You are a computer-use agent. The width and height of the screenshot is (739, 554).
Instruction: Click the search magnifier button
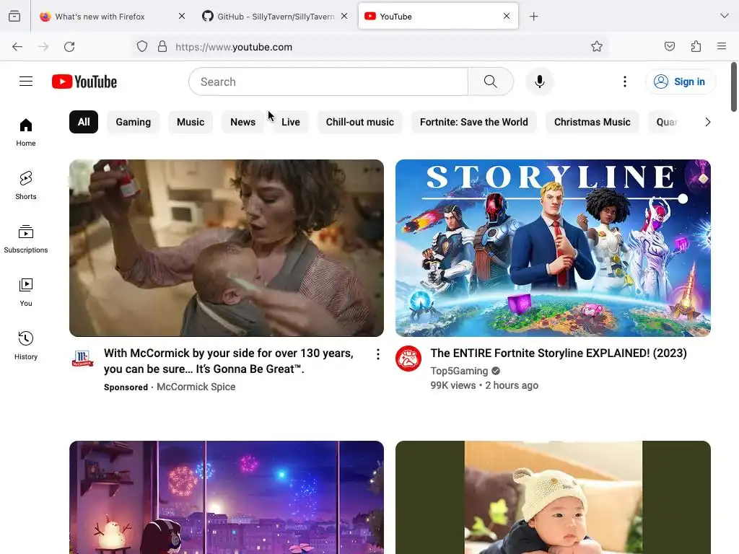click(x=490, y=82)
